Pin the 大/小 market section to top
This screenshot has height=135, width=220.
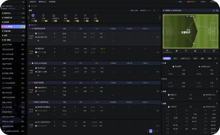[217, 79]
